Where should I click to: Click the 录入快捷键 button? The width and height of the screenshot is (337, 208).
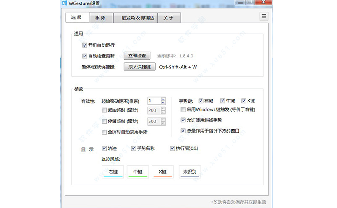(139, 67)
